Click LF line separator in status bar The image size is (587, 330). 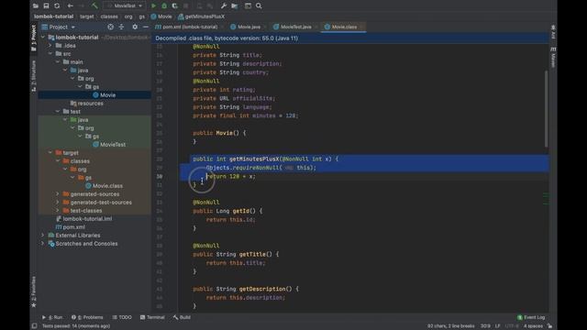pyautogui.click(x=497, y=326)
